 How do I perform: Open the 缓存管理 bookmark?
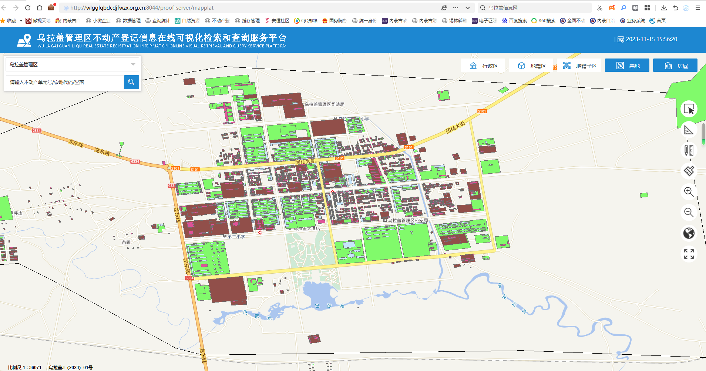coord(247,21)
